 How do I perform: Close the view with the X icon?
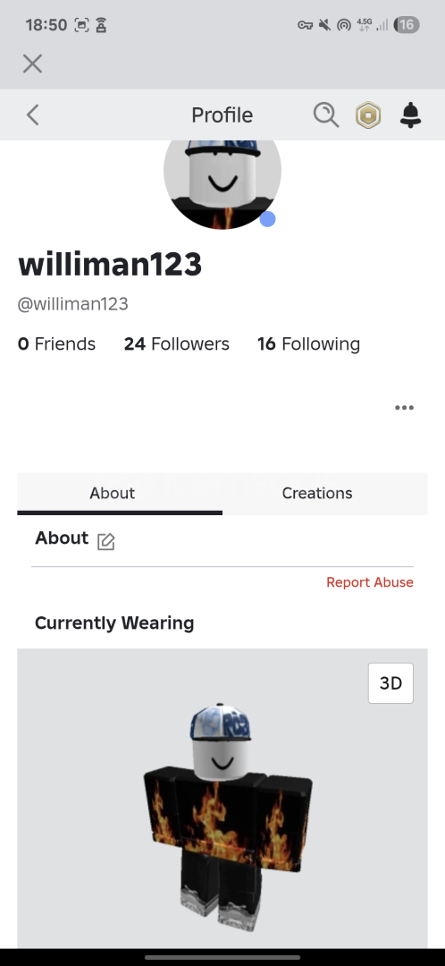click(33, 64)
